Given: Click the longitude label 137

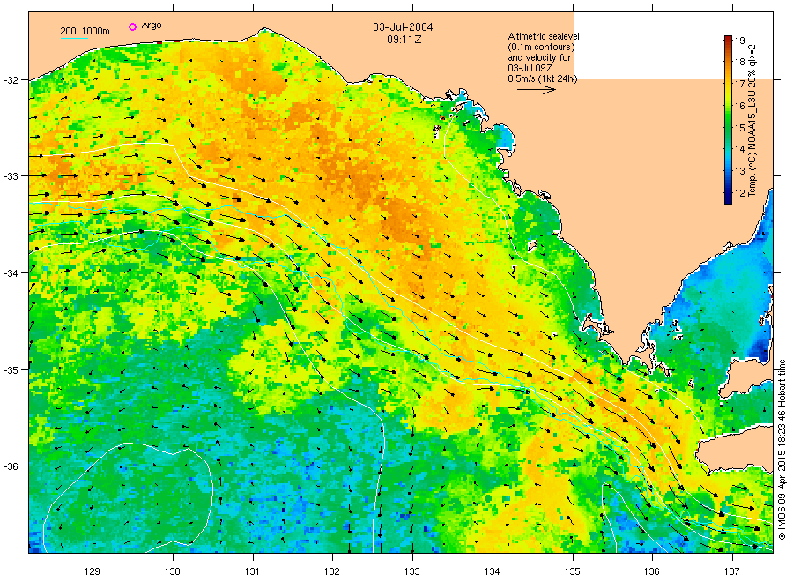Looking at the screenshot, I should [731, 572].
